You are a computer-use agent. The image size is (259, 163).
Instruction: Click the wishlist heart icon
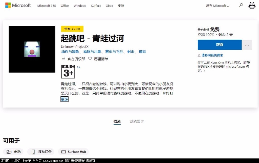coord(90,59)
